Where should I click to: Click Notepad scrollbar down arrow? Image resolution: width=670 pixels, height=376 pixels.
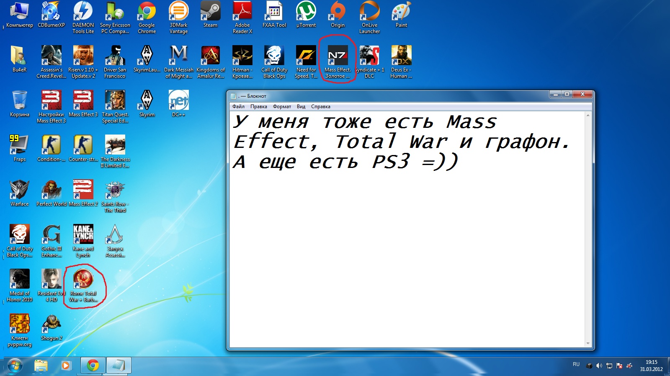[x=588, y=343]
